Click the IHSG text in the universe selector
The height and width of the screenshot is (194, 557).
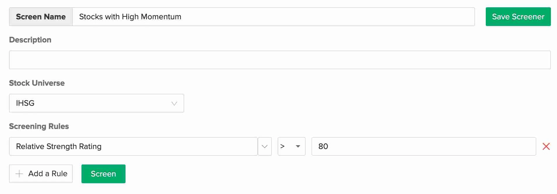pos(25,103)
